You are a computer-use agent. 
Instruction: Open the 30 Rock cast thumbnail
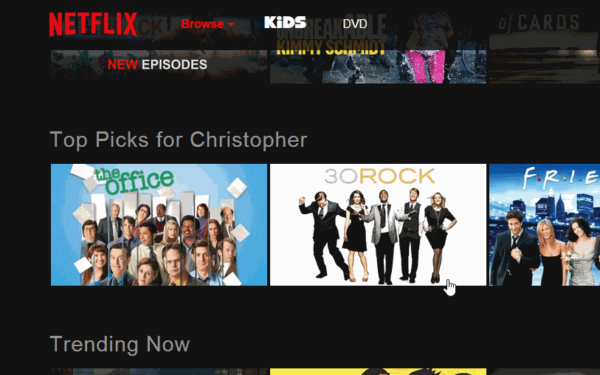click(x=378, y=224)
